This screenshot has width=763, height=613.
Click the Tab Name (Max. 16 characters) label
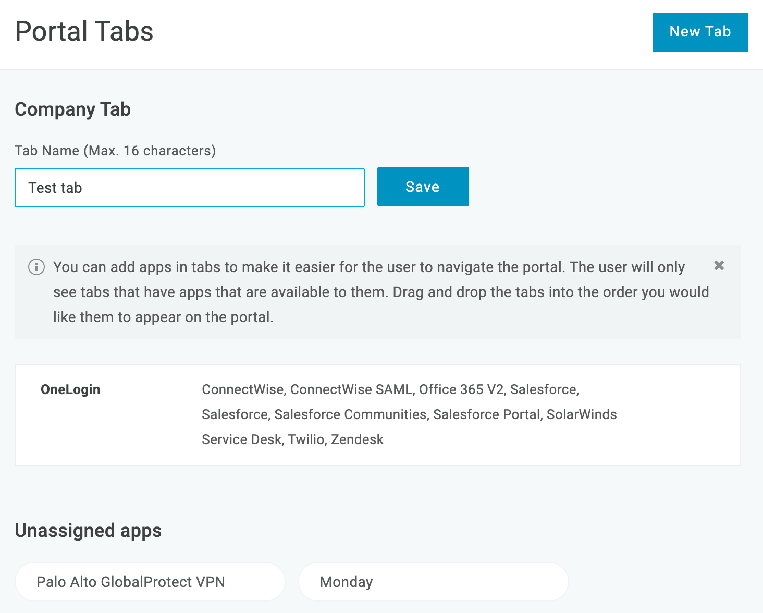pos(115,151)
